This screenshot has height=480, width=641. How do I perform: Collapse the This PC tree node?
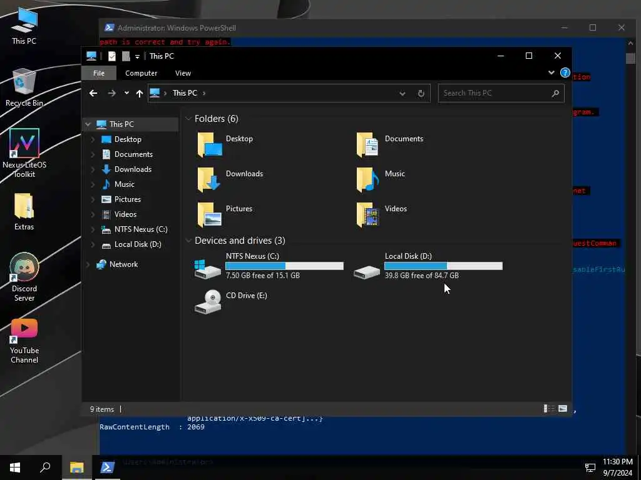click(x=88, y=124)
